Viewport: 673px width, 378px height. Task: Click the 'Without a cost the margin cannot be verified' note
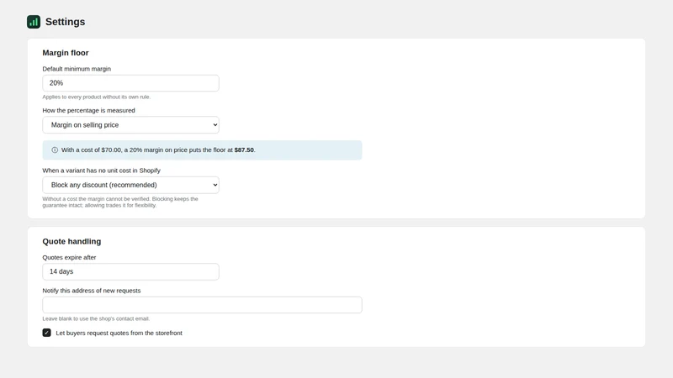click(120, 202)
